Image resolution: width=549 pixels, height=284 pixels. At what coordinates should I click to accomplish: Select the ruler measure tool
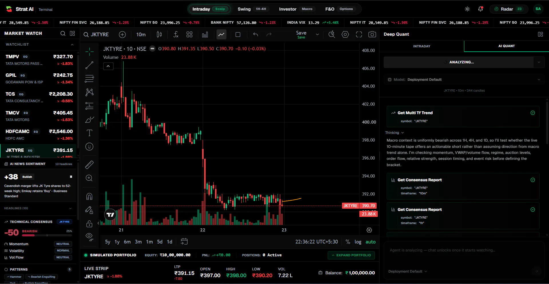89,165
